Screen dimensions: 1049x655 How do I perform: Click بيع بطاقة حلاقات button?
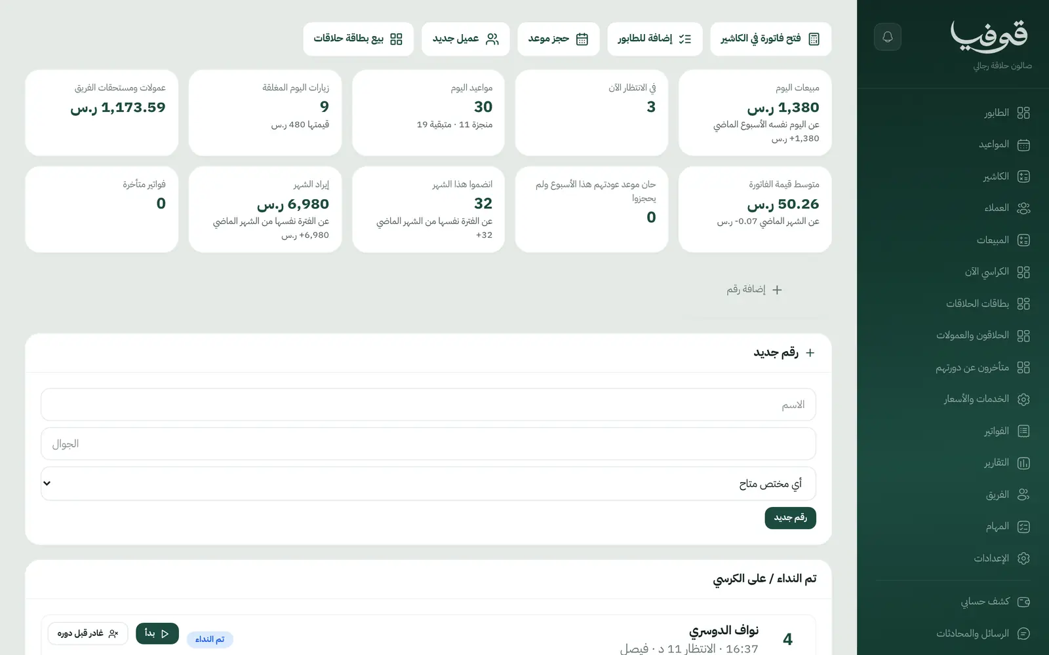pyautogui.click(x=358, y=39)
